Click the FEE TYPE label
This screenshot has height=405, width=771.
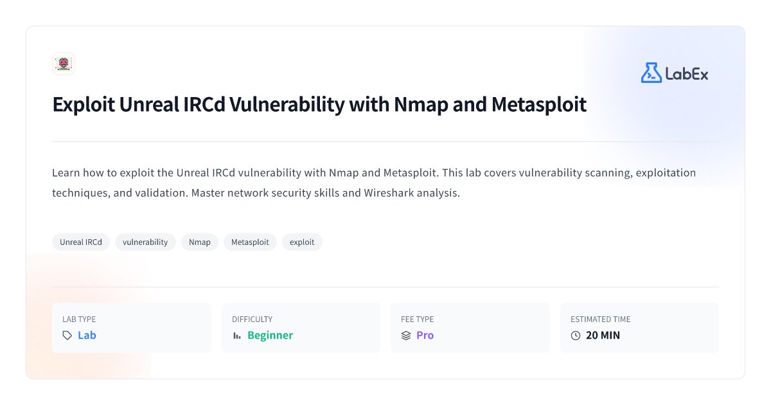click(x=418, y=319)
